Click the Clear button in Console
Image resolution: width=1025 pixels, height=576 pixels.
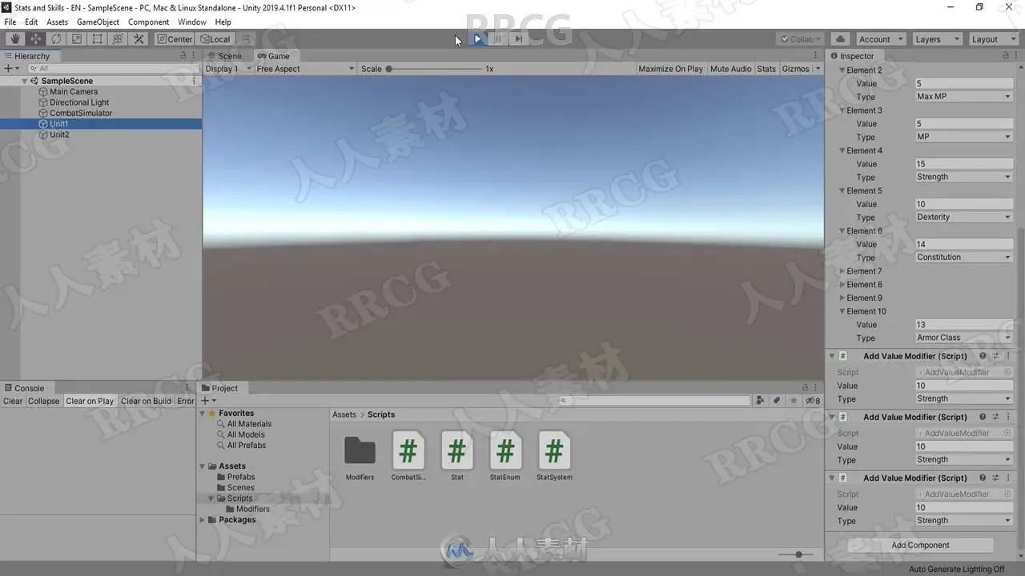point(13,401)
